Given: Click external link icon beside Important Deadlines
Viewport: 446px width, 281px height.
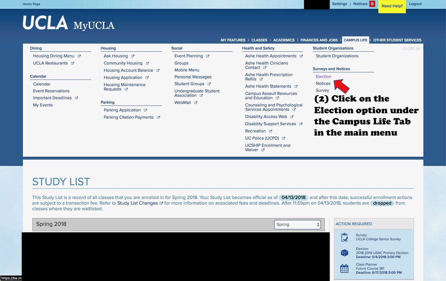Looking at the screenshot, I should point(76,98).
